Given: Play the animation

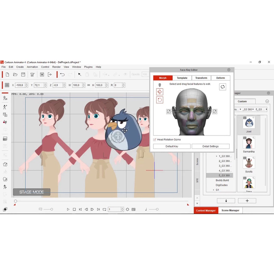Looking at the screenshot, I should [68, 209].
